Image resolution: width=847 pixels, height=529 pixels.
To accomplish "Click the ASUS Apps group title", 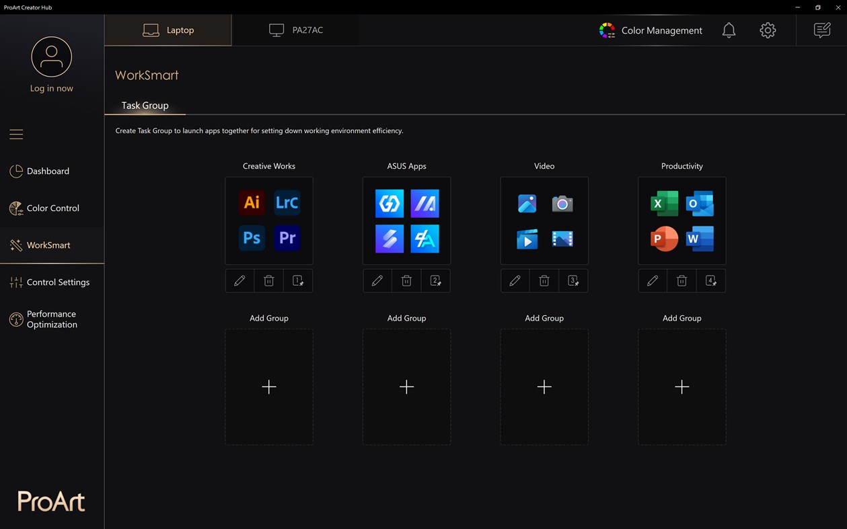I will coord(406,166).
